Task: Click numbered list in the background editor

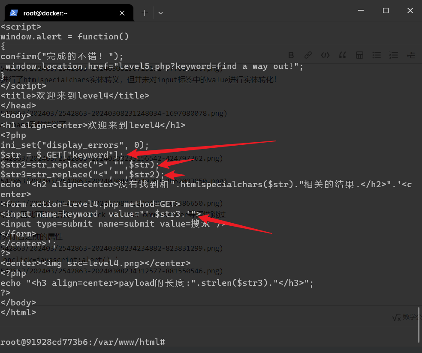Action: (x=393, y=55)
